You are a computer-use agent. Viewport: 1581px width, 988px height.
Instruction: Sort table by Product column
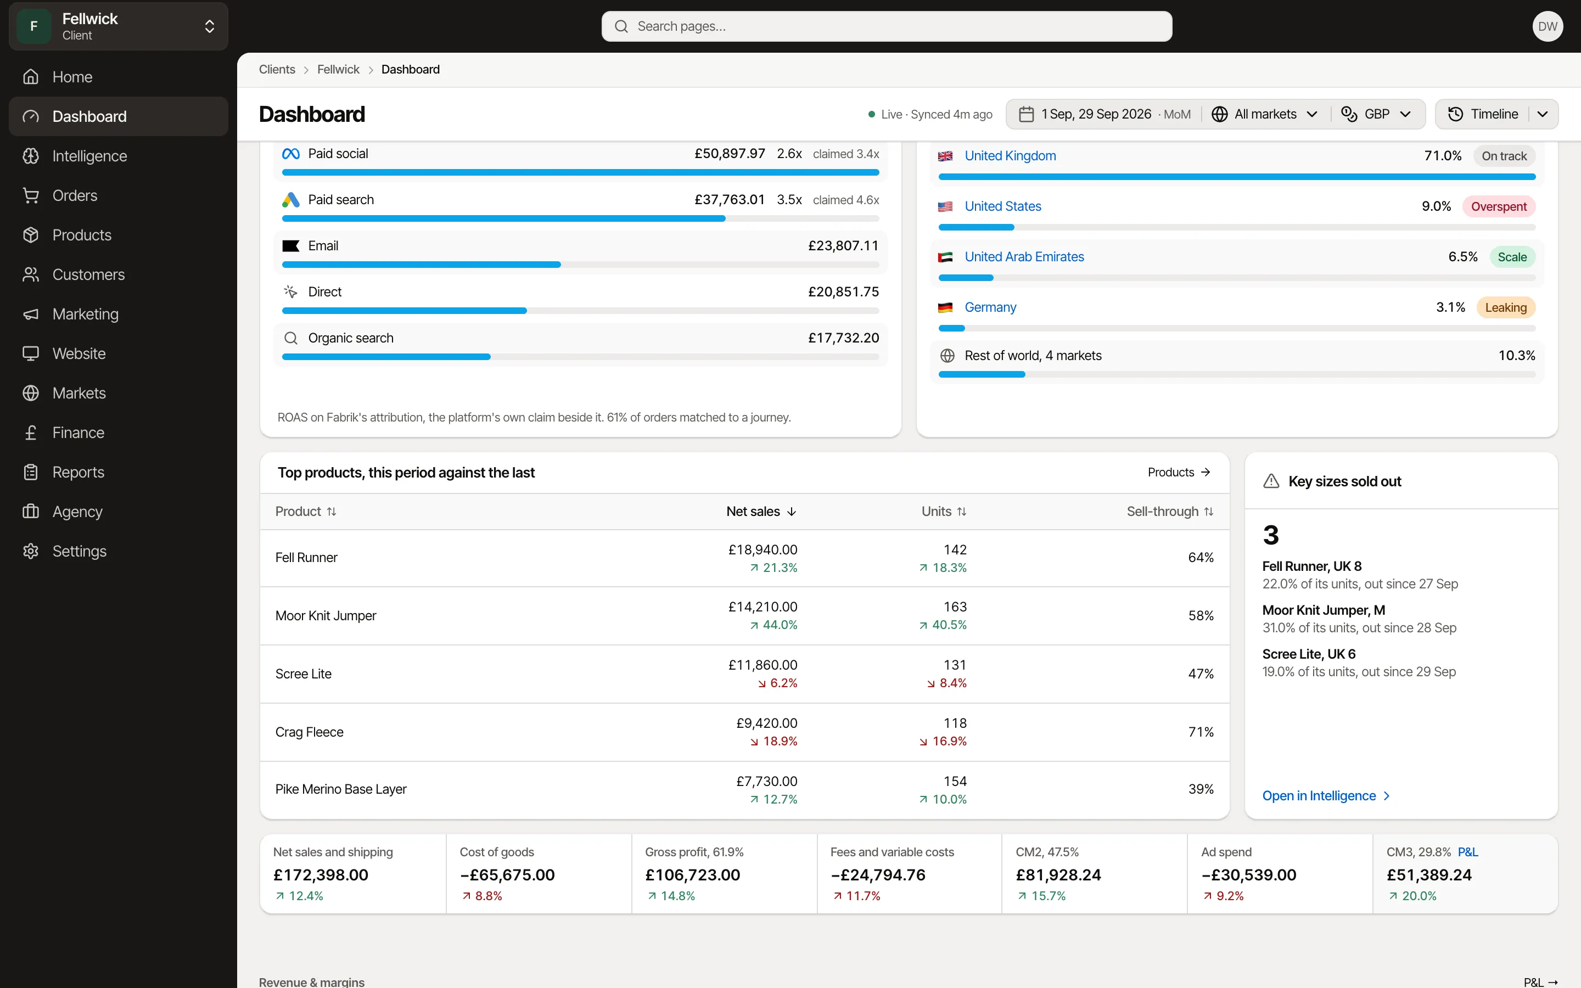tap(306, 512)
